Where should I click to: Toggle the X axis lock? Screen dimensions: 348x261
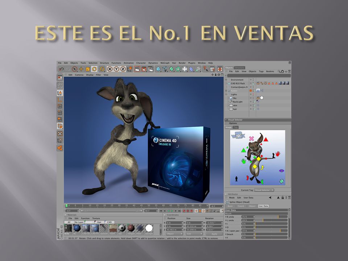click(x=109, y=69)
